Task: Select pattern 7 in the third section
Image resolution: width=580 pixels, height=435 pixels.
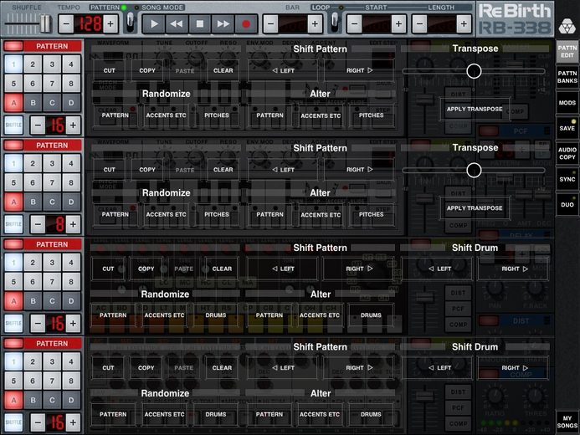Action: click(x=52, y=282)
